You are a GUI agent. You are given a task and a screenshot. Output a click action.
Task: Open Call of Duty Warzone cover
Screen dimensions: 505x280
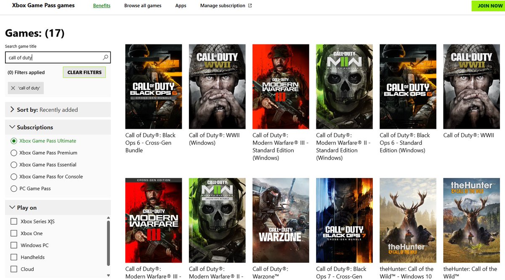[x=281, y=220]
